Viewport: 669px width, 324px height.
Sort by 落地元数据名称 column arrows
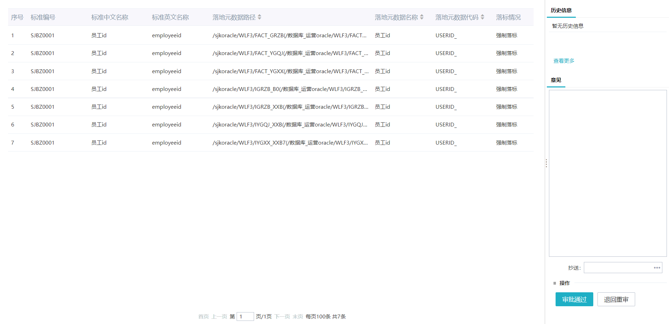click(x=422, y=17)
